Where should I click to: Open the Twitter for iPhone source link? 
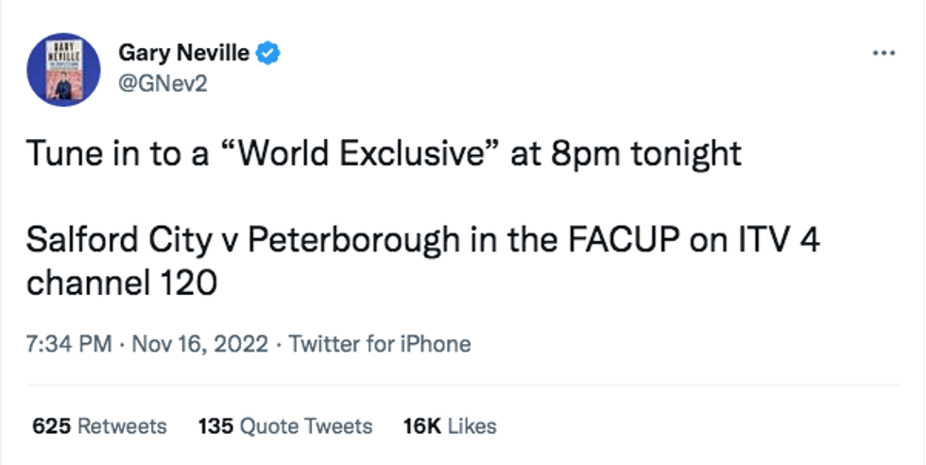pos(380,344)
